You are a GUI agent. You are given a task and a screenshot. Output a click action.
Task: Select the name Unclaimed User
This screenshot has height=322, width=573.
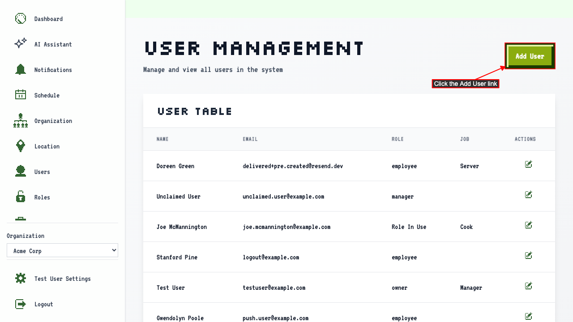[x=179, y=196]
